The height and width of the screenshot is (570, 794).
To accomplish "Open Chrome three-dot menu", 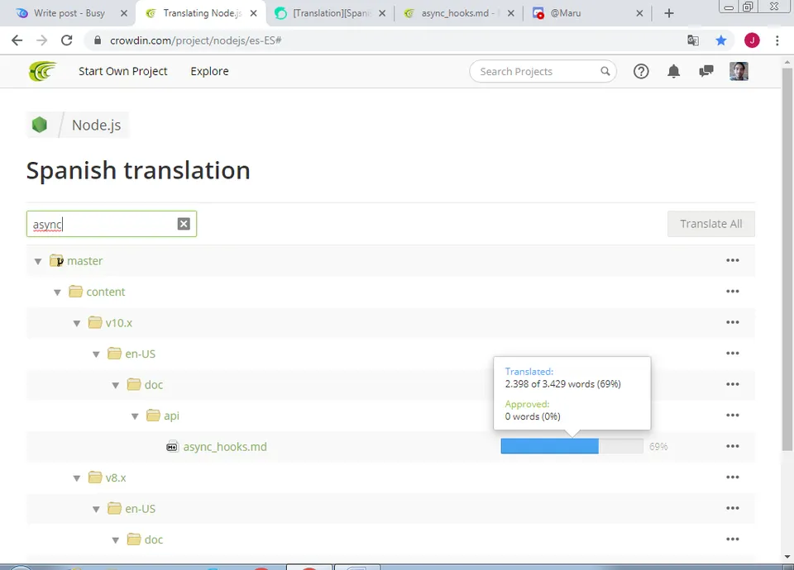I will 777,40.
